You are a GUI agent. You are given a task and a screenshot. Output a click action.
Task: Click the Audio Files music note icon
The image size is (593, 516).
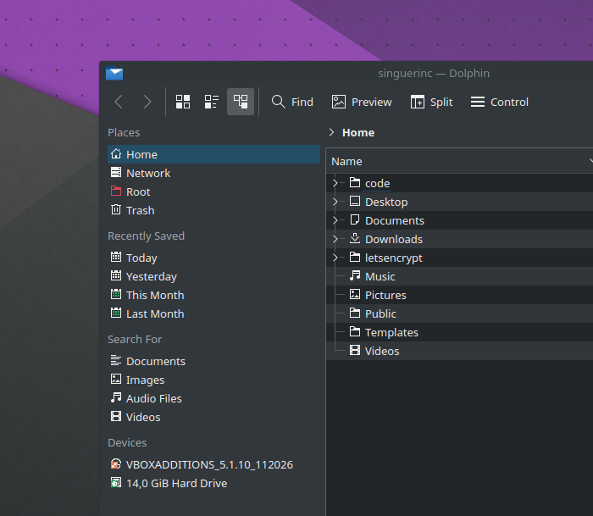click(116, 397)
